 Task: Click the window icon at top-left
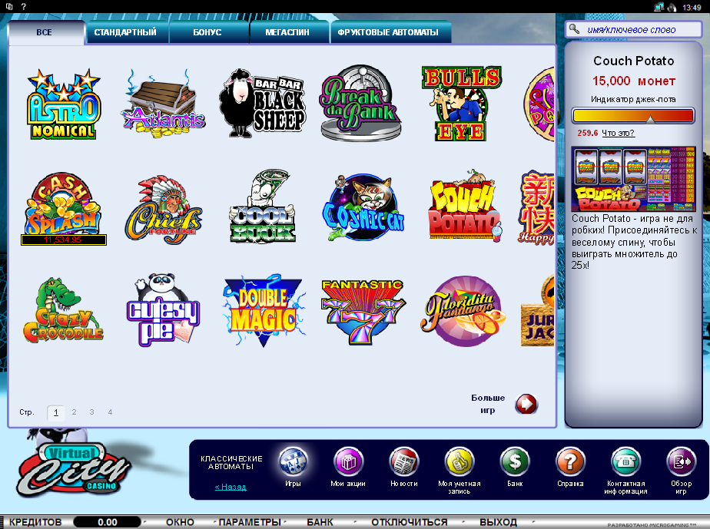coord(9,7)
